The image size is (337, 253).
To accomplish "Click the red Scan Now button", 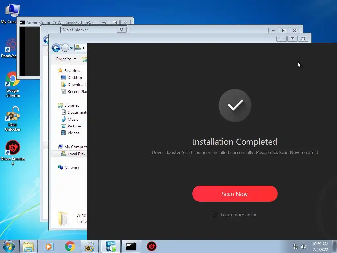I will 235,194.
